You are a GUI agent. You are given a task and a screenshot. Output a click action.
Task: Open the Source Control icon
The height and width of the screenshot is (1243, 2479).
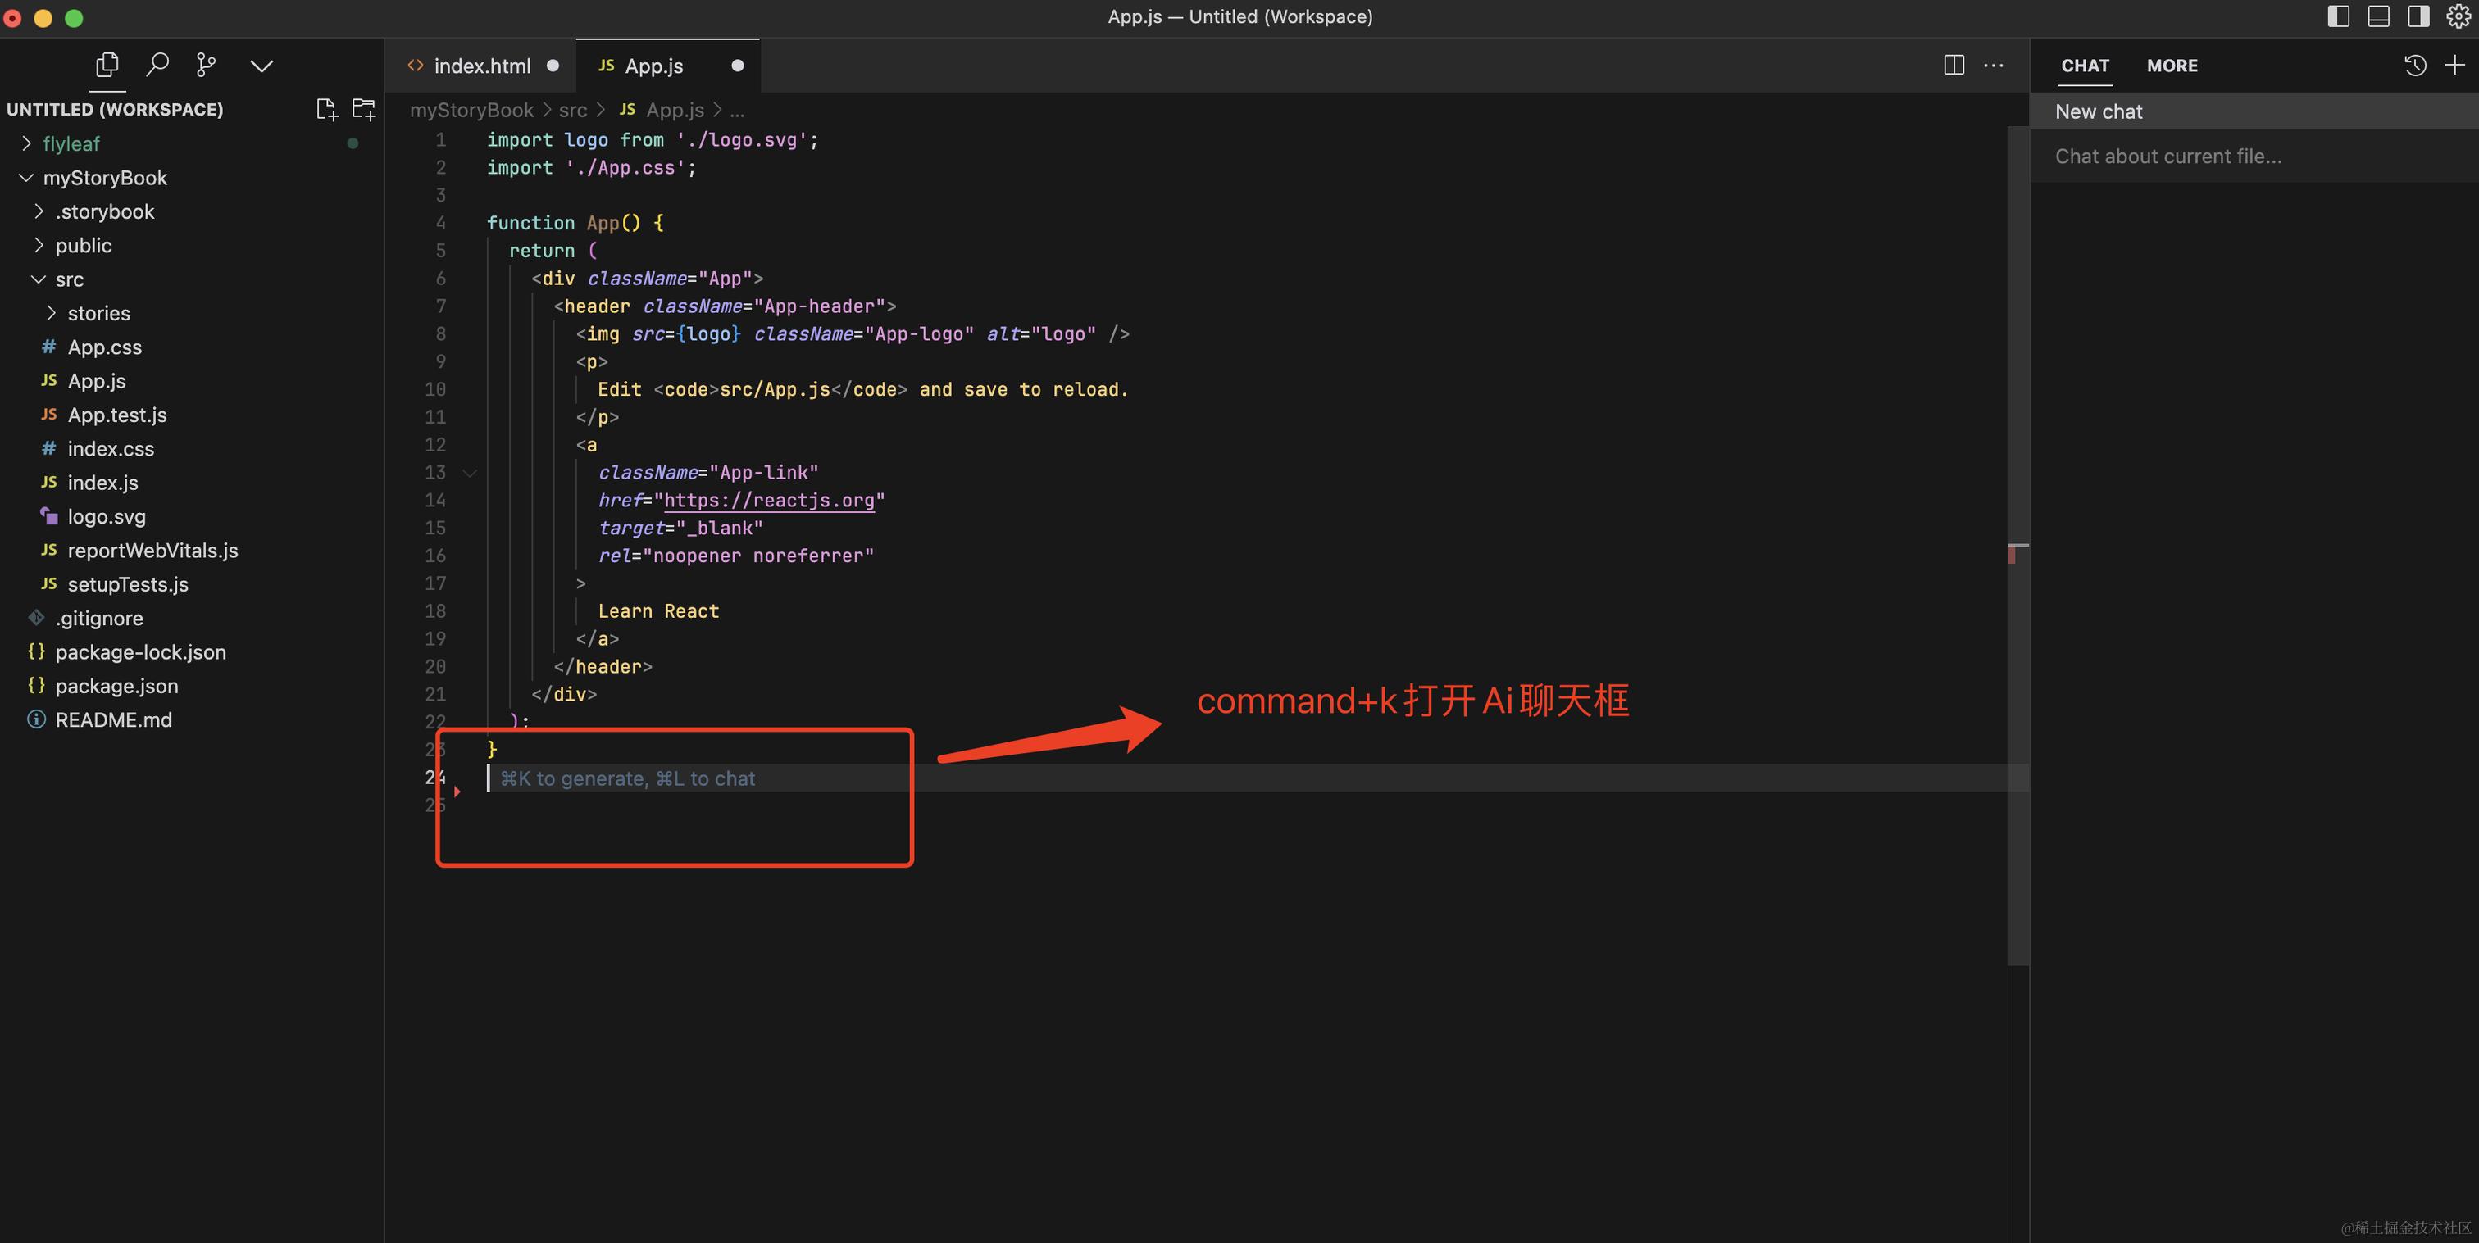[x=206, y=66]
